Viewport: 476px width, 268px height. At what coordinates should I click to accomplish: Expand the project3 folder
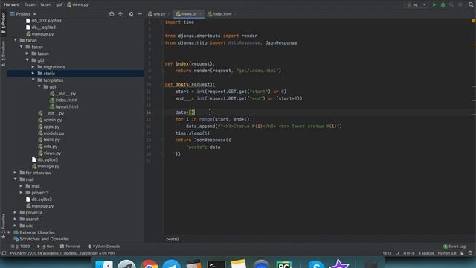(22, 192)
